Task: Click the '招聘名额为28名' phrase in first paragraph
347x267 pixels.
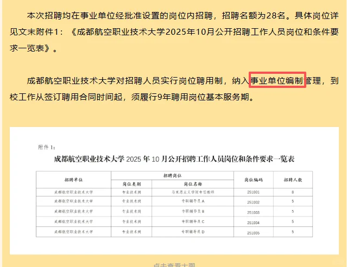Action: 253,16
